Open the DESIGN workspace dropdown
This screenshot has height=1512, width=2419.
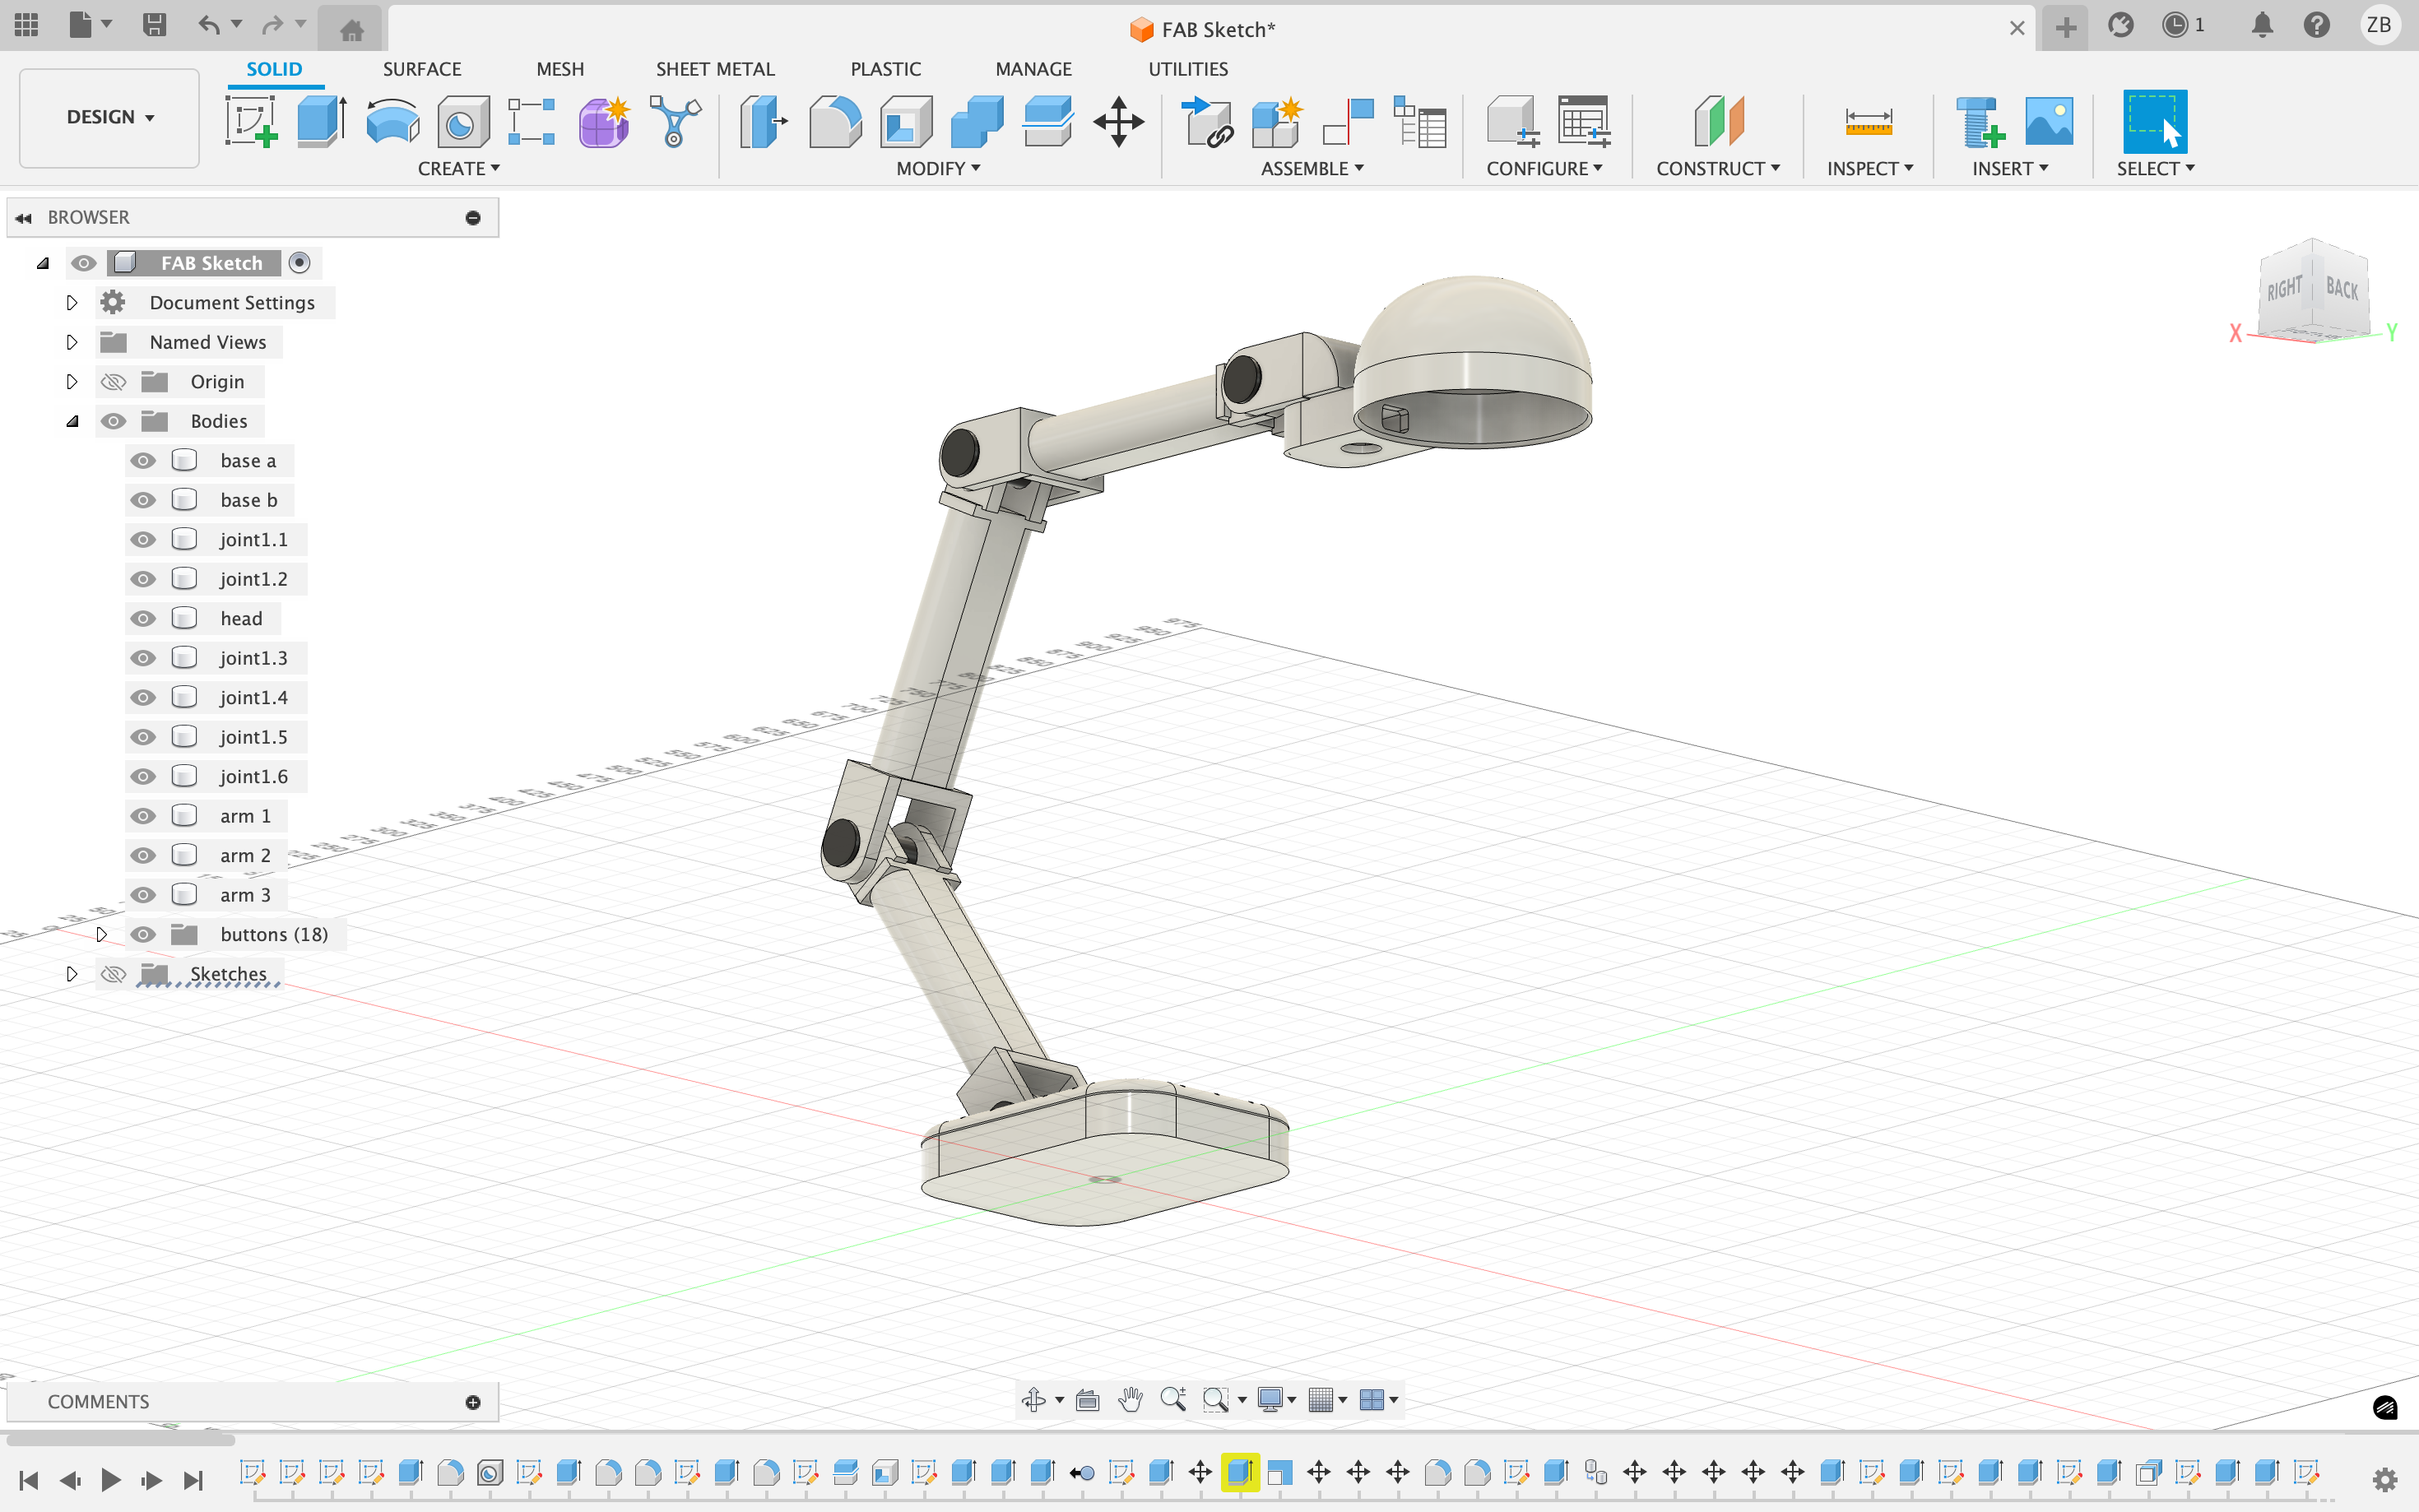(x=108, y=117)
